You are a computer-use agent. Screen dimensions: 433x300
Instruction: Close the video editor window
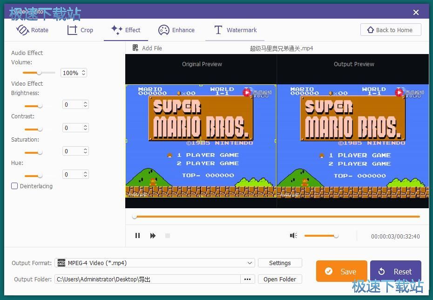tap(416, 12)
